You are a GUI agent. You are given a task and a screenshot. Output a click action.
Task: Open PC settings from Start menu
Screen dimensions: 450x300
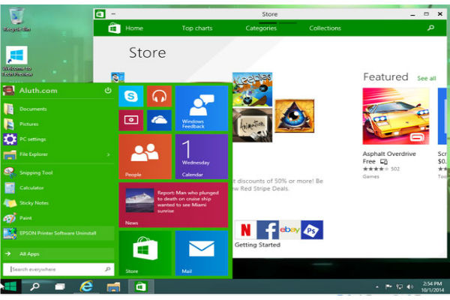(58, 139)
